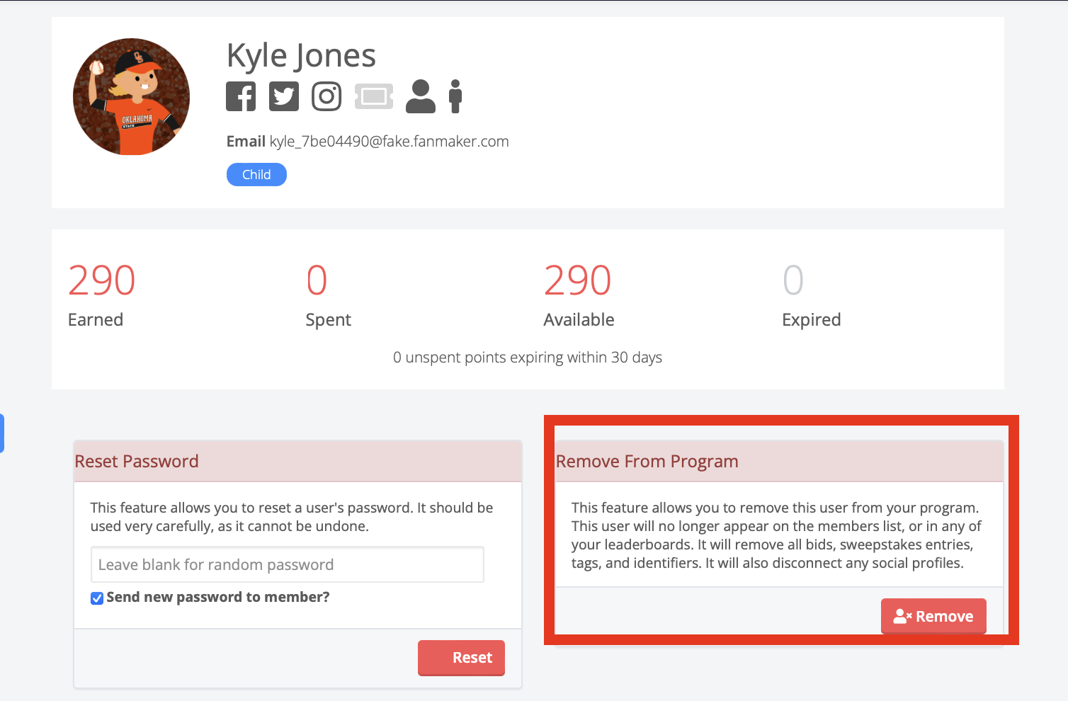The height and width of the screenshot is (701, 1068).
Task: Open Kyle Jones's Facebook profile icon
Action: (241, 96)
